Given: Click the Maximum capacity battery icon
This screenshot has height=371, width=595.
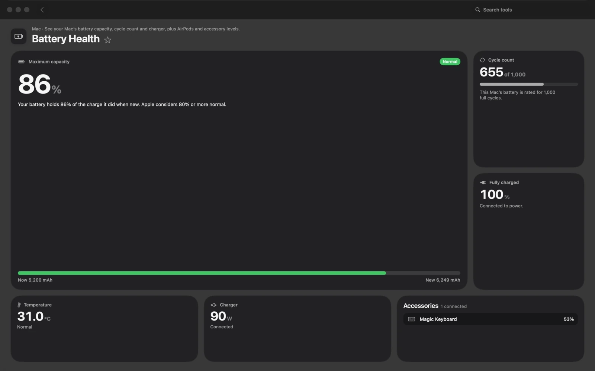Looking at the screenshot, I should coord(22,62).
